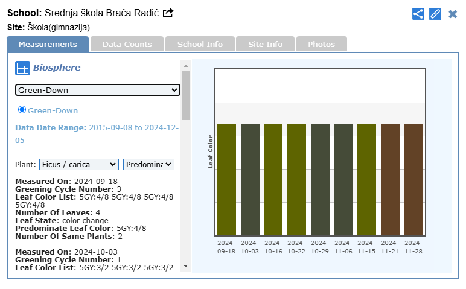
Task: Click the Biosphere data table icon
Action: click(22, 68)
